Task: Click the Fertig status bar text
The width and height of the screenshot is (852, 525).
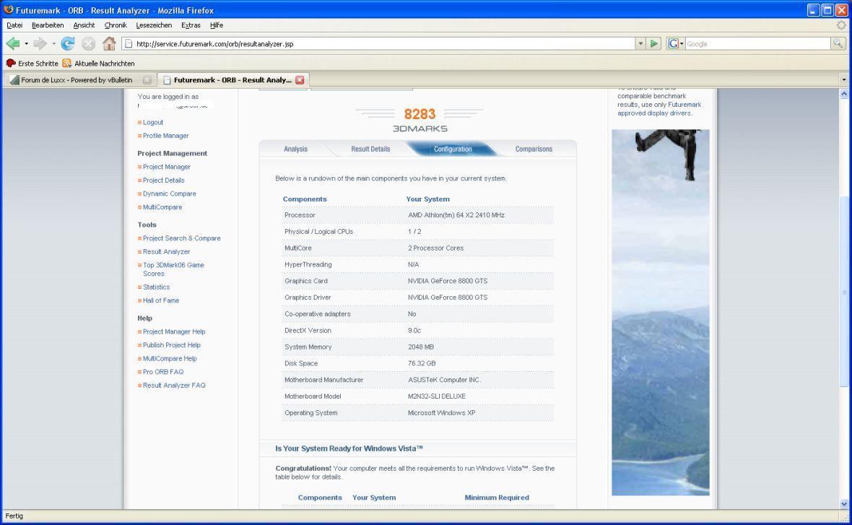Action: click(x=14, y=516)
